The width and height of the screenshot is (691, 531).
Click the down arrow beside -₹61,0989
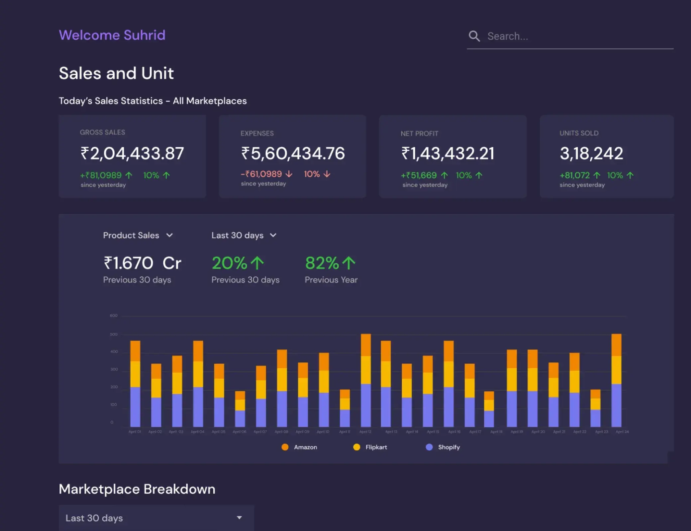[289, 174]
